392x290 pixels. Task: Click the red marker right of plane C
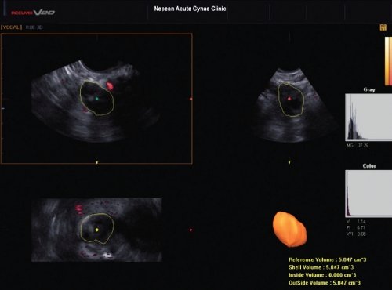(191, 230)
